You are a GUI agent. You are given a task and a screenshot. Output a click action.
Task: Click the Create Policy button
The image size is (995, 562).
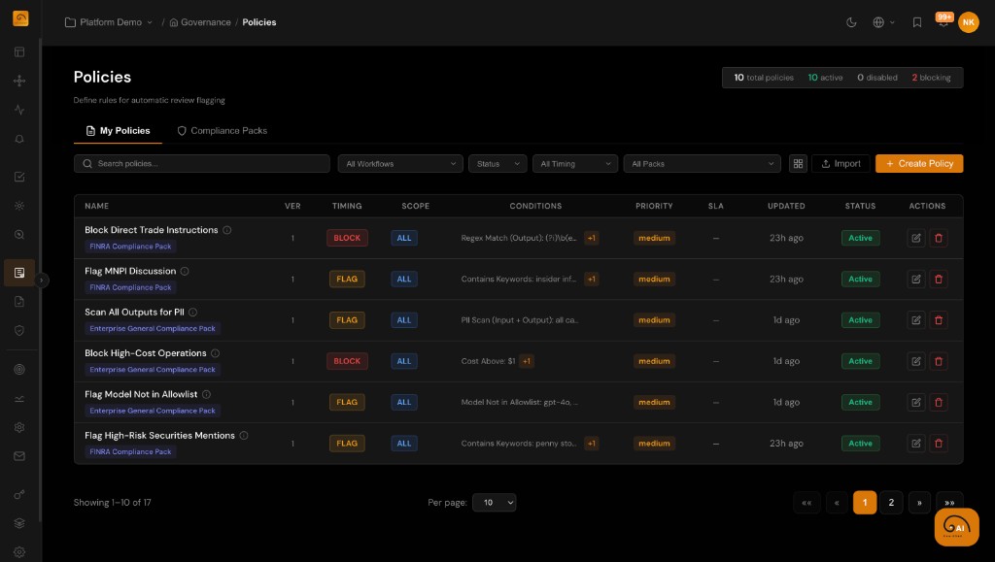[918, 164]
